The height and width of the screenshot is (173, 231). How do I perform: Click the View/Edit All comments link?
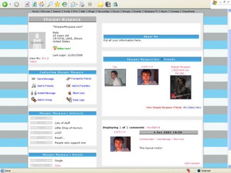153,127
